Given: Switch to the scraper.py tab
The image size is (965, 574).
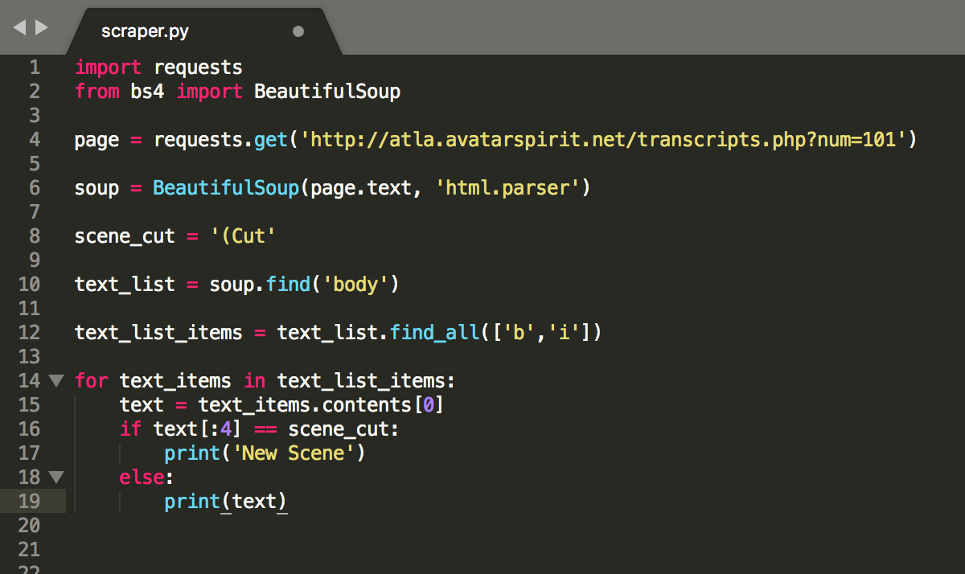Looking at the screenshot, I should point(146,31).
